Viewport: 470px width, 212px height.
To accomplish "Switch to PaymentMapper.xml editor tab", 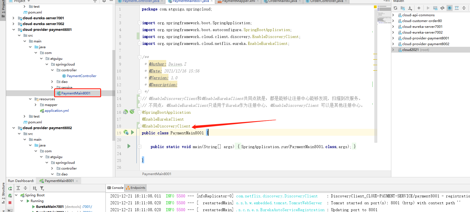I will pos(239,1).
